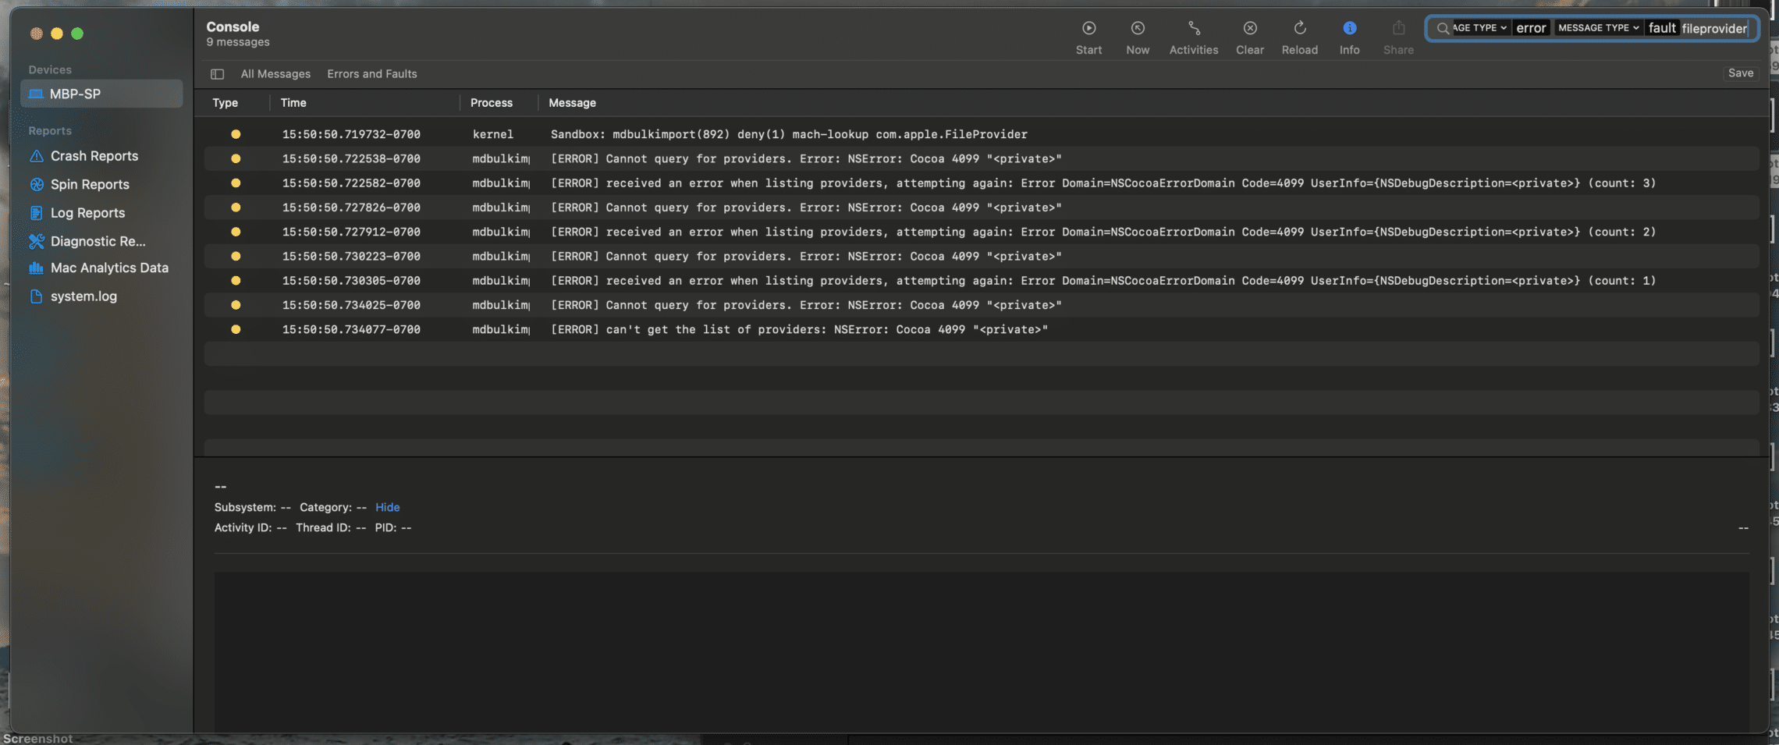Click the MBP-SP laptop icon

[x=36, y=94]
